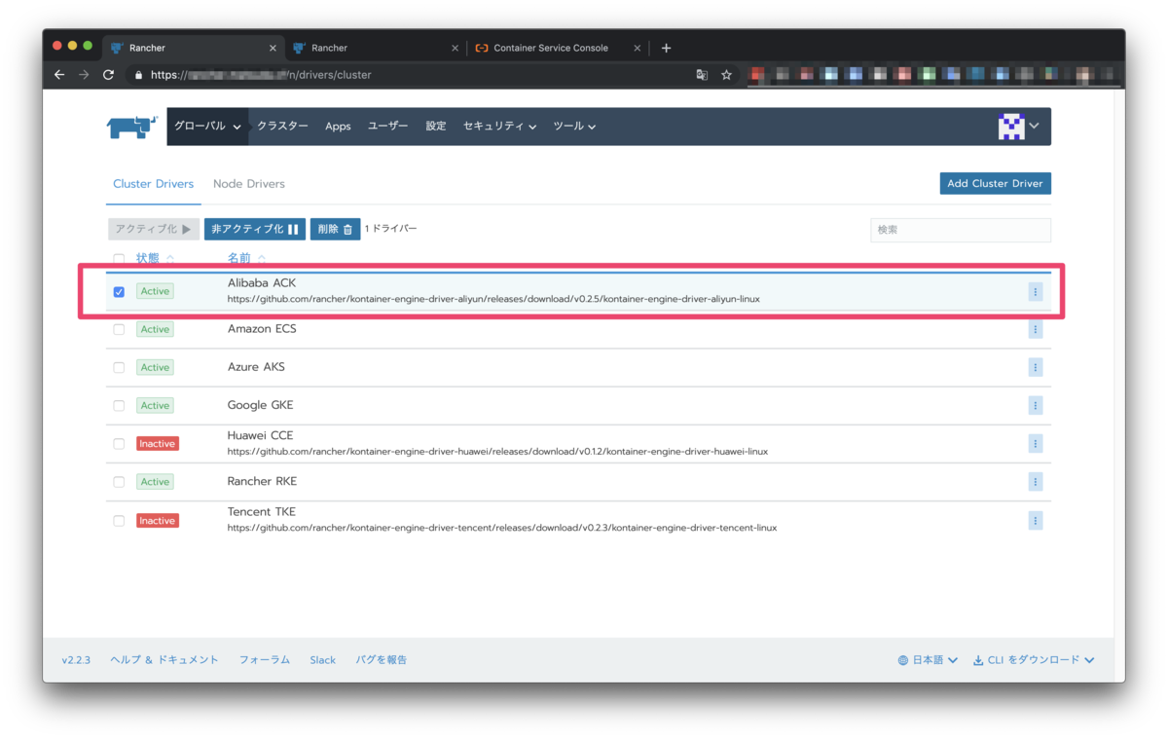1168x739 pixels.
Task: Click the Huawei CCE driver download URL
Action: 497,452
